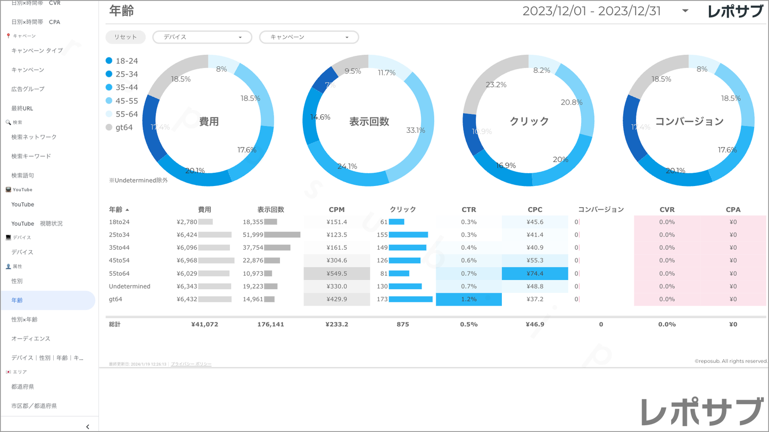
Task: Collapse the sidebar with the left chevron
Action: point(88,427)
